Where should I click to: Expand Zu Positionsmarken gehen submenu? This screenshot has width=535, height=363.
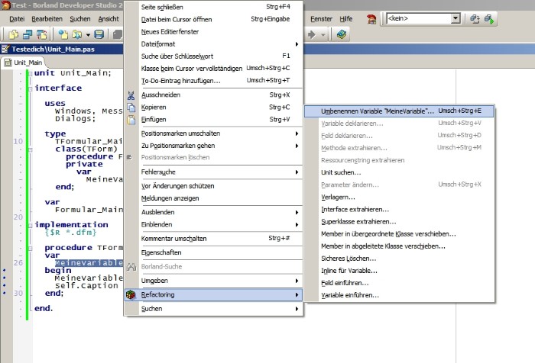(214, 146)
